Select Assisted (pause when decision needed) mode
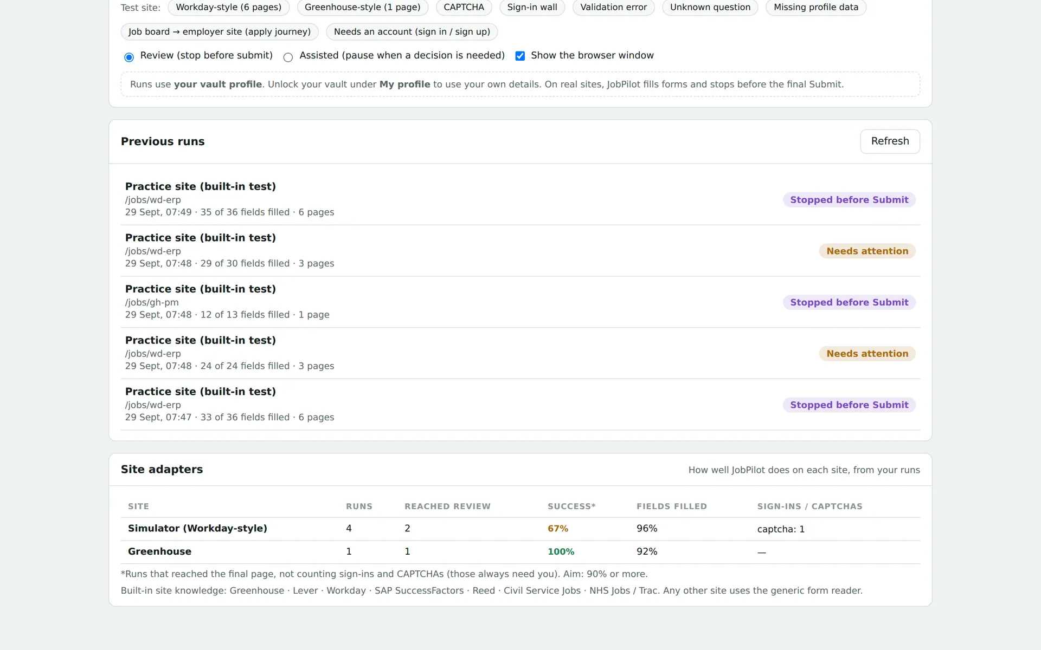The width and height of the screenshot is (1041, 650). point(288,57)
